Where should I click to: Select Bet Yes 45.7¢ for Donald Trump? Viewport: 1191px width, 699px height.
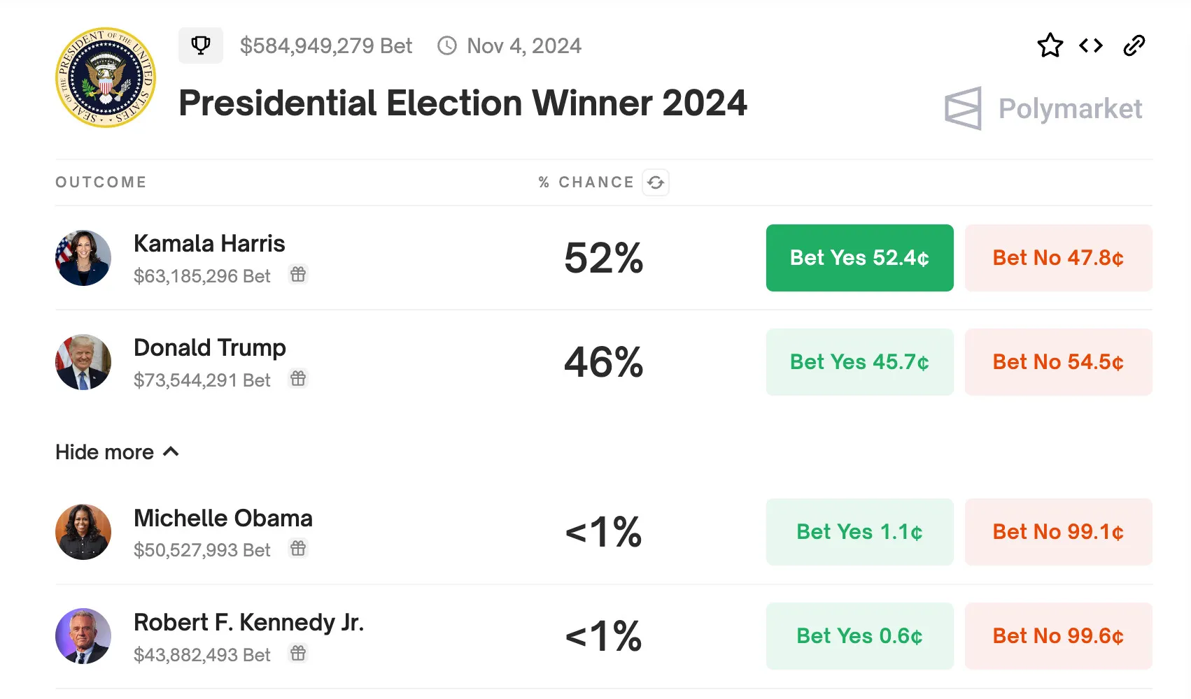859,362
